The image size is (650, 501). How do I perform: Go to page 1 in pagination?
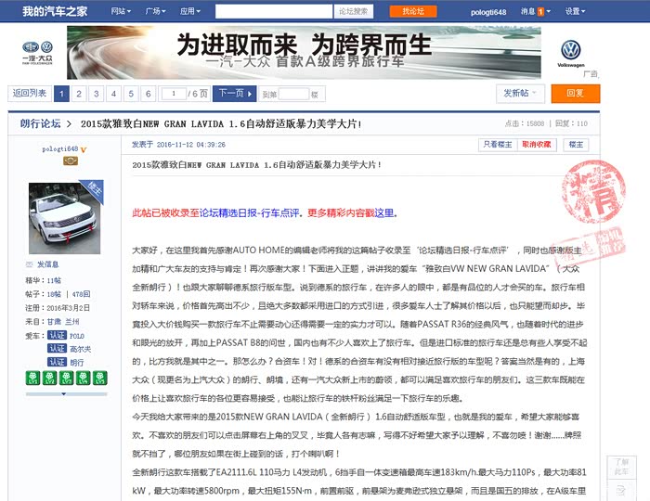tap(61, 94)
